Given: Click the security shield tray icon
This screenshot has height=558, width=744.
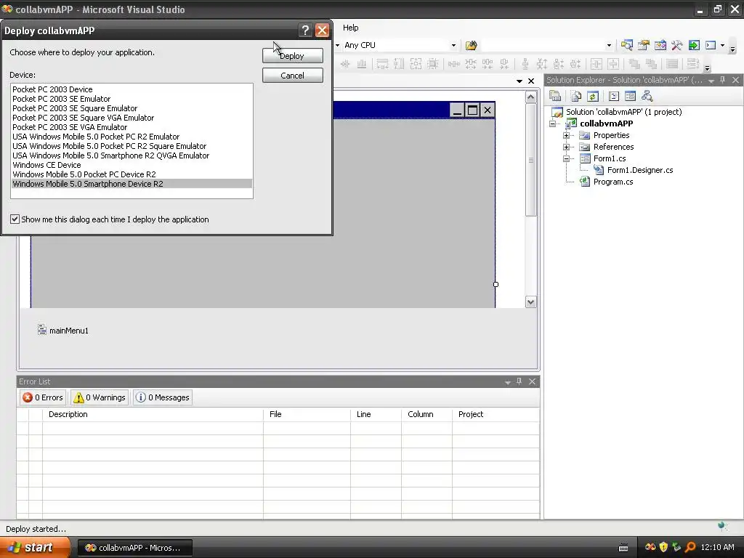Looking at the screenshot, I should pos(663,547).
